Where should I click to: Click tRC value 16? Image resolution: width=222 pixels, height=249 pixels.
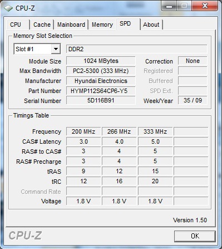click(x=119, y=181)
